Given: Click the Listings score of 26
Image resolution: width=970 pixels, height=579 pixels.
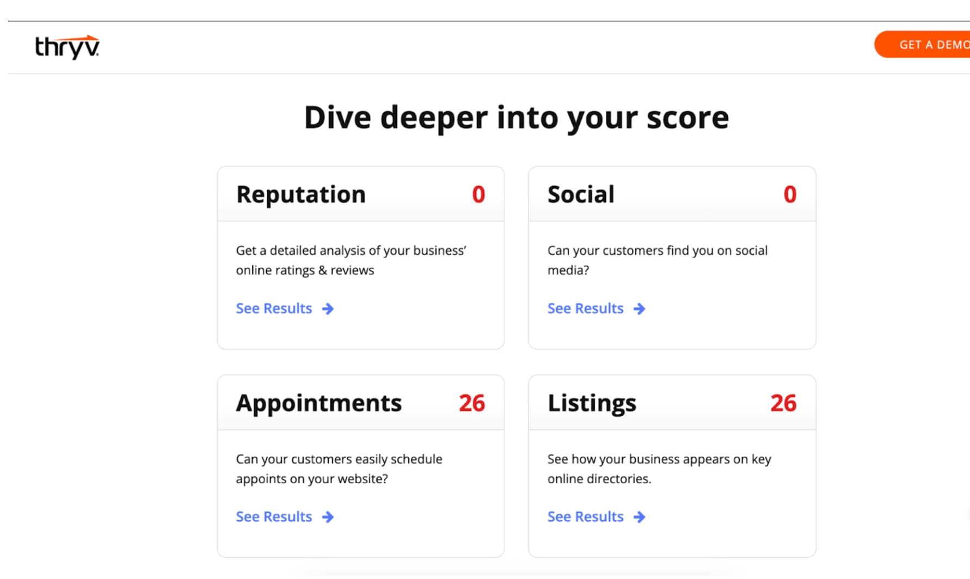Looking at the screenshot, I should 783,403.
